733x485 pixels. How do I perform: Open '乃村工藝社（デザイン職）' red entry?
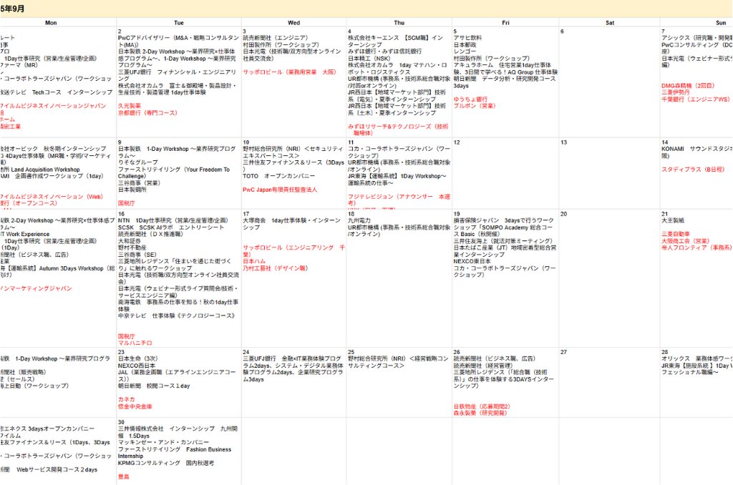point(275,268)
